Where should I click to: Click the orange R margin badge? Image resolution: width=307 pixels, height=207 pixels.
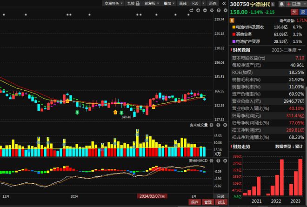232,20
